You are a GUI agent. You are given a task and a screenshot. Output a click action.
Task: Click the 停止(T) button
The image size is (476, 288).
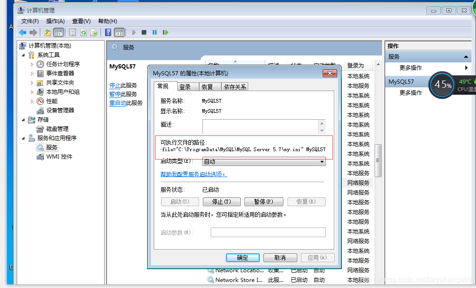[x=222, y=202]
